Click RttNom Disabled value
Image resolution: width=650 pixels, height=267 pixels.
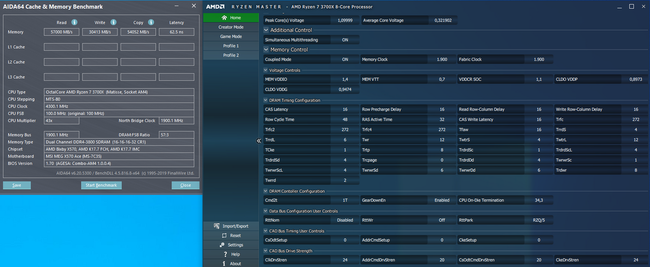(x=345, y=220)
